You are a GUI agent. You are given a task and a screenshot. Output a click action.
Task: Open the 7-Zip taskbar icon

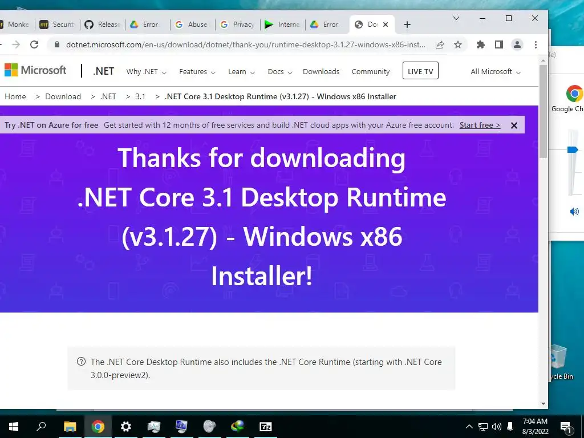tap(265, 427)
